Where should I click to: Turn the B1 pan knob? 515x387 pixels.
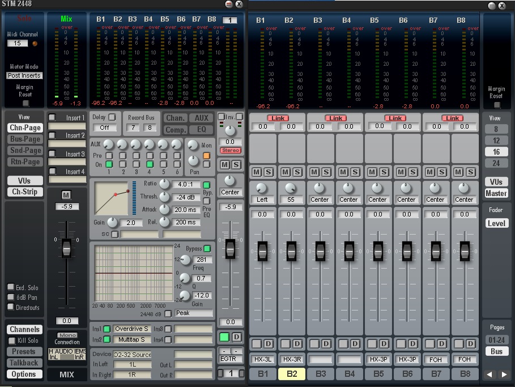tap(262, 188)
